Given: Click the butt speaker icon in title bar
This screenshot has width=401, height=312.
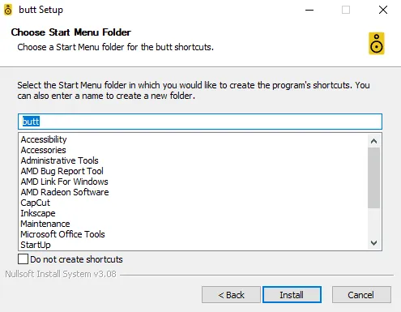Looking at the screenshot, I should tap(8, 10).
